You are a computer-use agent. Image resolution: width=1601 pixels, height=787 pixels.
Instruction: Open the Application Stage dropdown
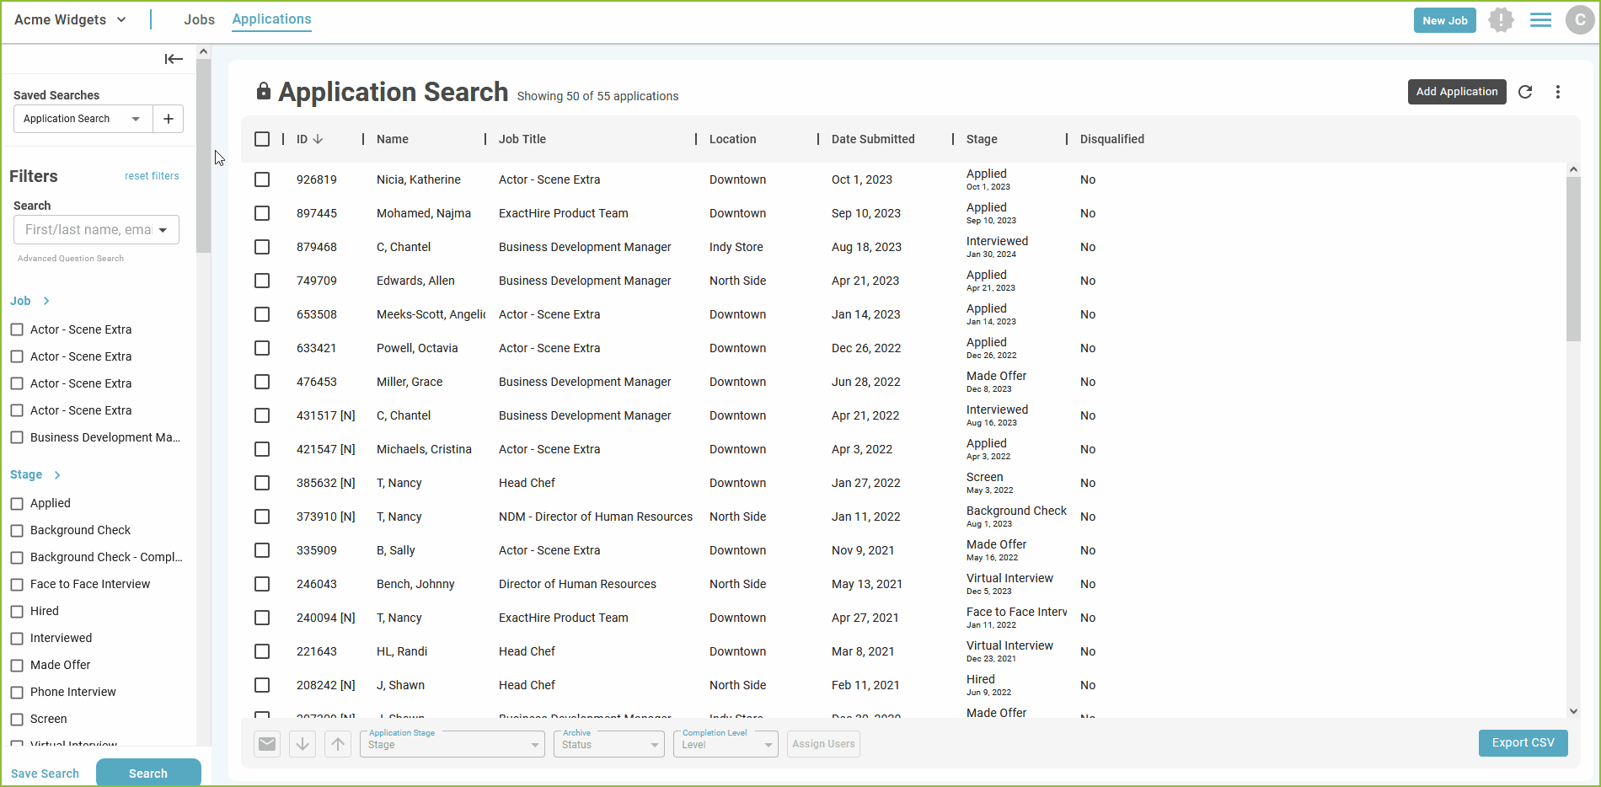pyautogui.click(x=452, y=744)
